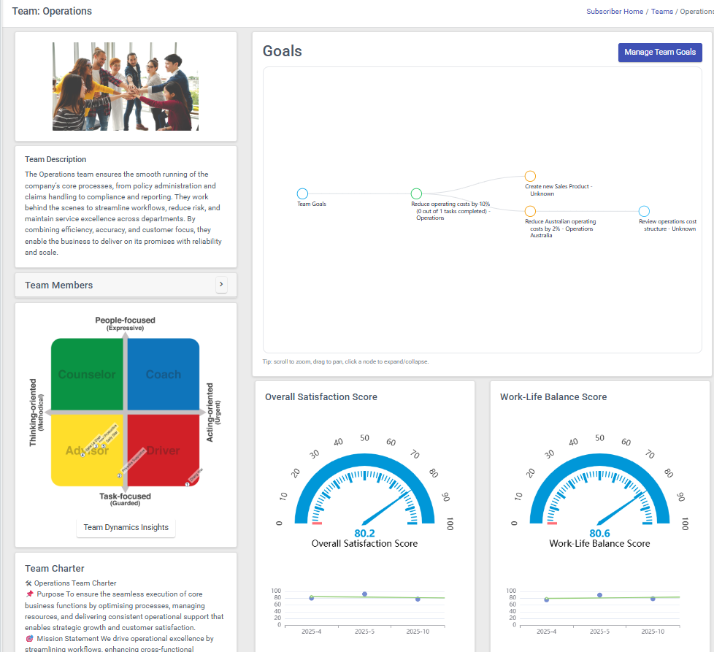Select the Team Goals root node circle
This screenshot has height=652, width=714.
click(x=302, y=193)
